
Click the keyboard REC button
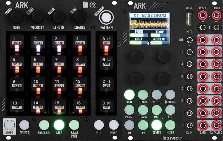coord(74,125)
